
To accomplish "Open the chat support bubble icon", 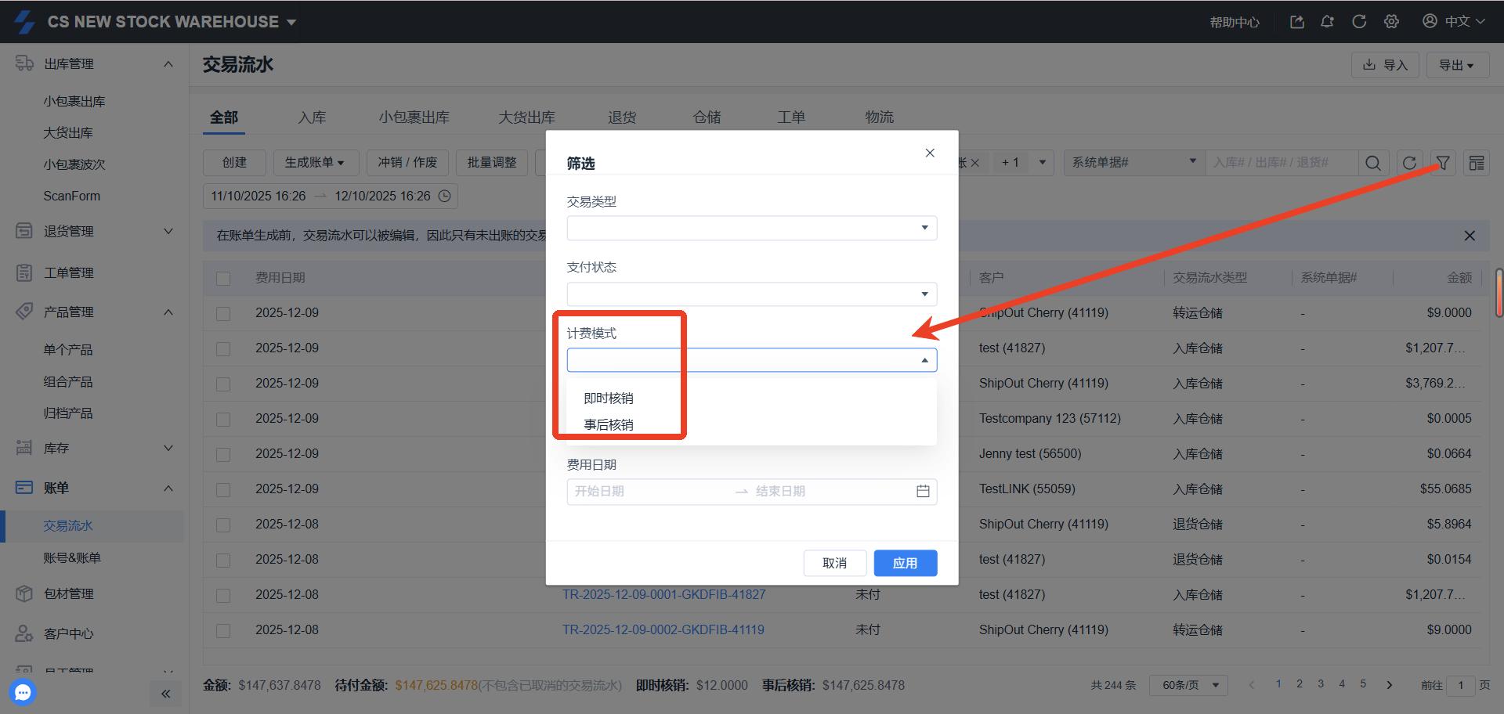I will pos(23,692).
